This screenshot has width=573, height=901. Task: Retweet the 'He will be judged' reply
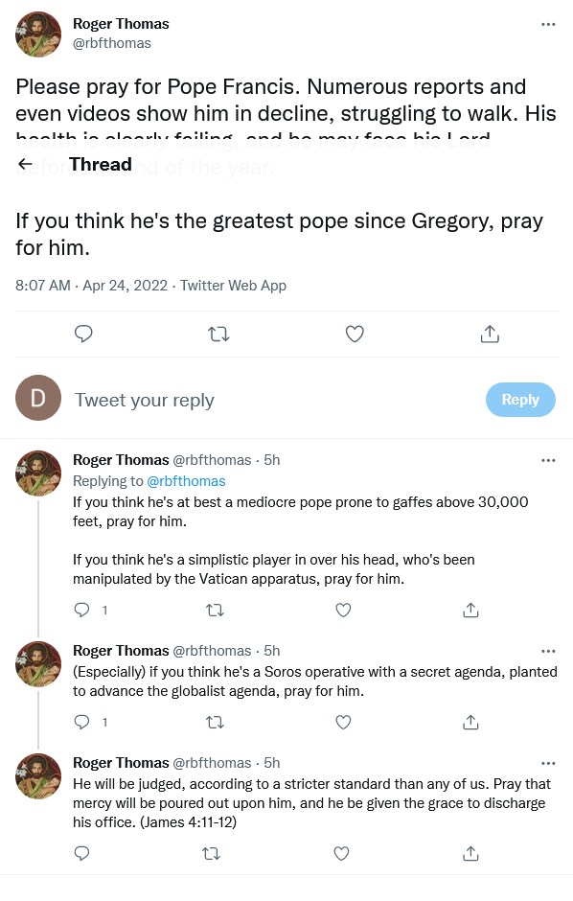click(x=212, y=854)
